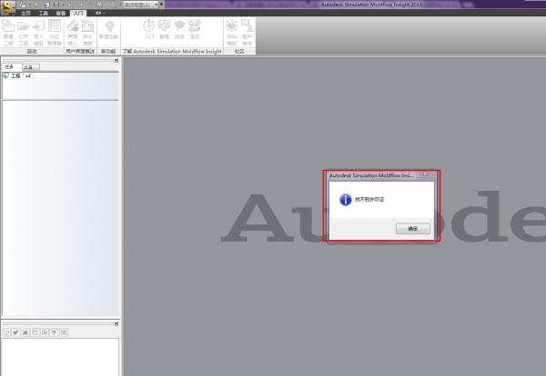Image resolution: width=546 pixels, height=376 pixels.
Task: Open the Moldflow application menu S logo
Action: [x=7, y=7]
